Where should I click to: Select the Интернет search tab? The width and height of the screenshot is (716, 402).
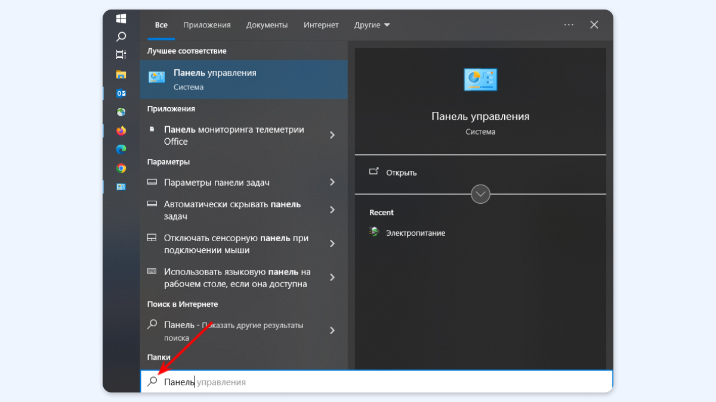click(321, 25)
